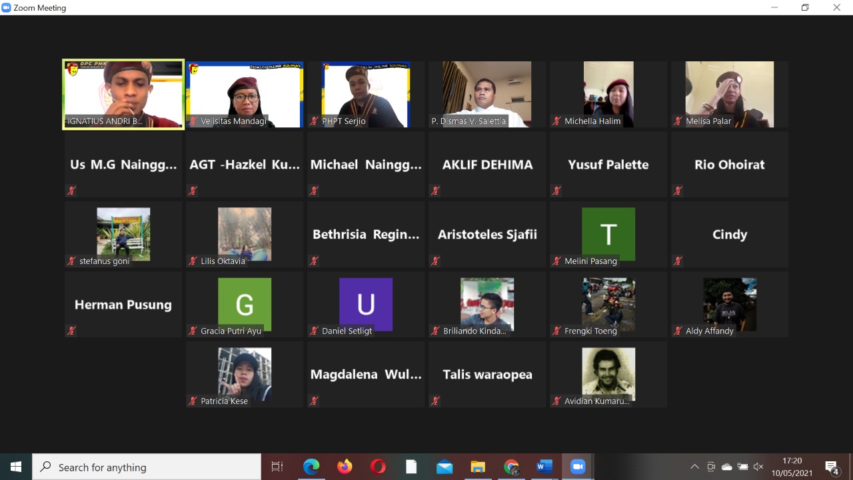Open the Opera browser taskbar icon
Image resolution: width=853 pixels, height=480 pixels.
click(x=378, y=467)
